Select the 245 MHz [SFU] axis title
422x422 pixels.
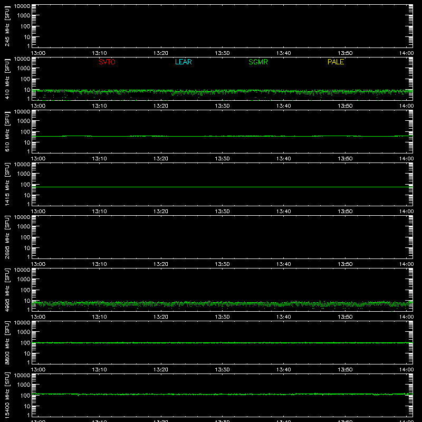pos(7,26)
